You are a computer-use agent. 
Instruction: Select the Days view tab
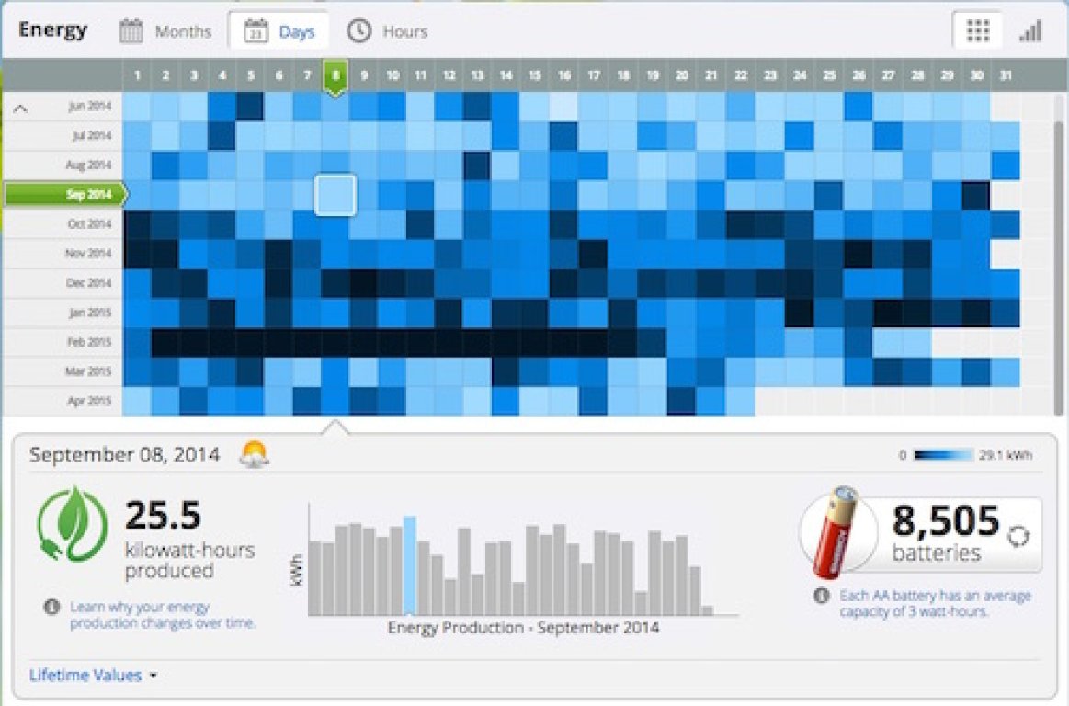(279, 31)
